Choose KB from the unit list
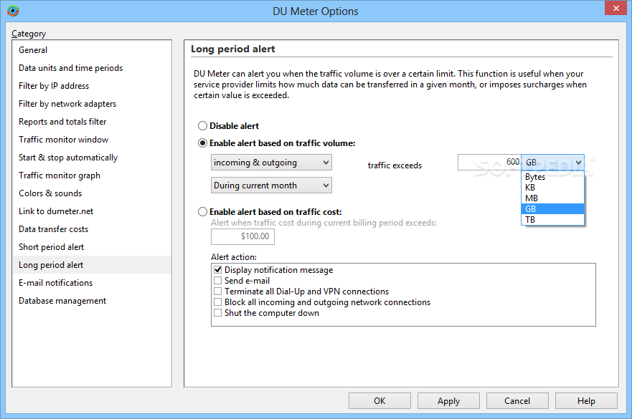 [x=552, y=188]
